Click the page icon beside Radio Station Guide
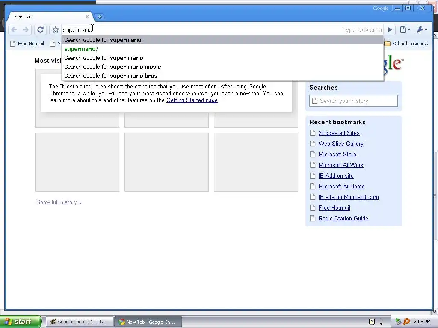The image size is (438, 328). tap(313, 218)
